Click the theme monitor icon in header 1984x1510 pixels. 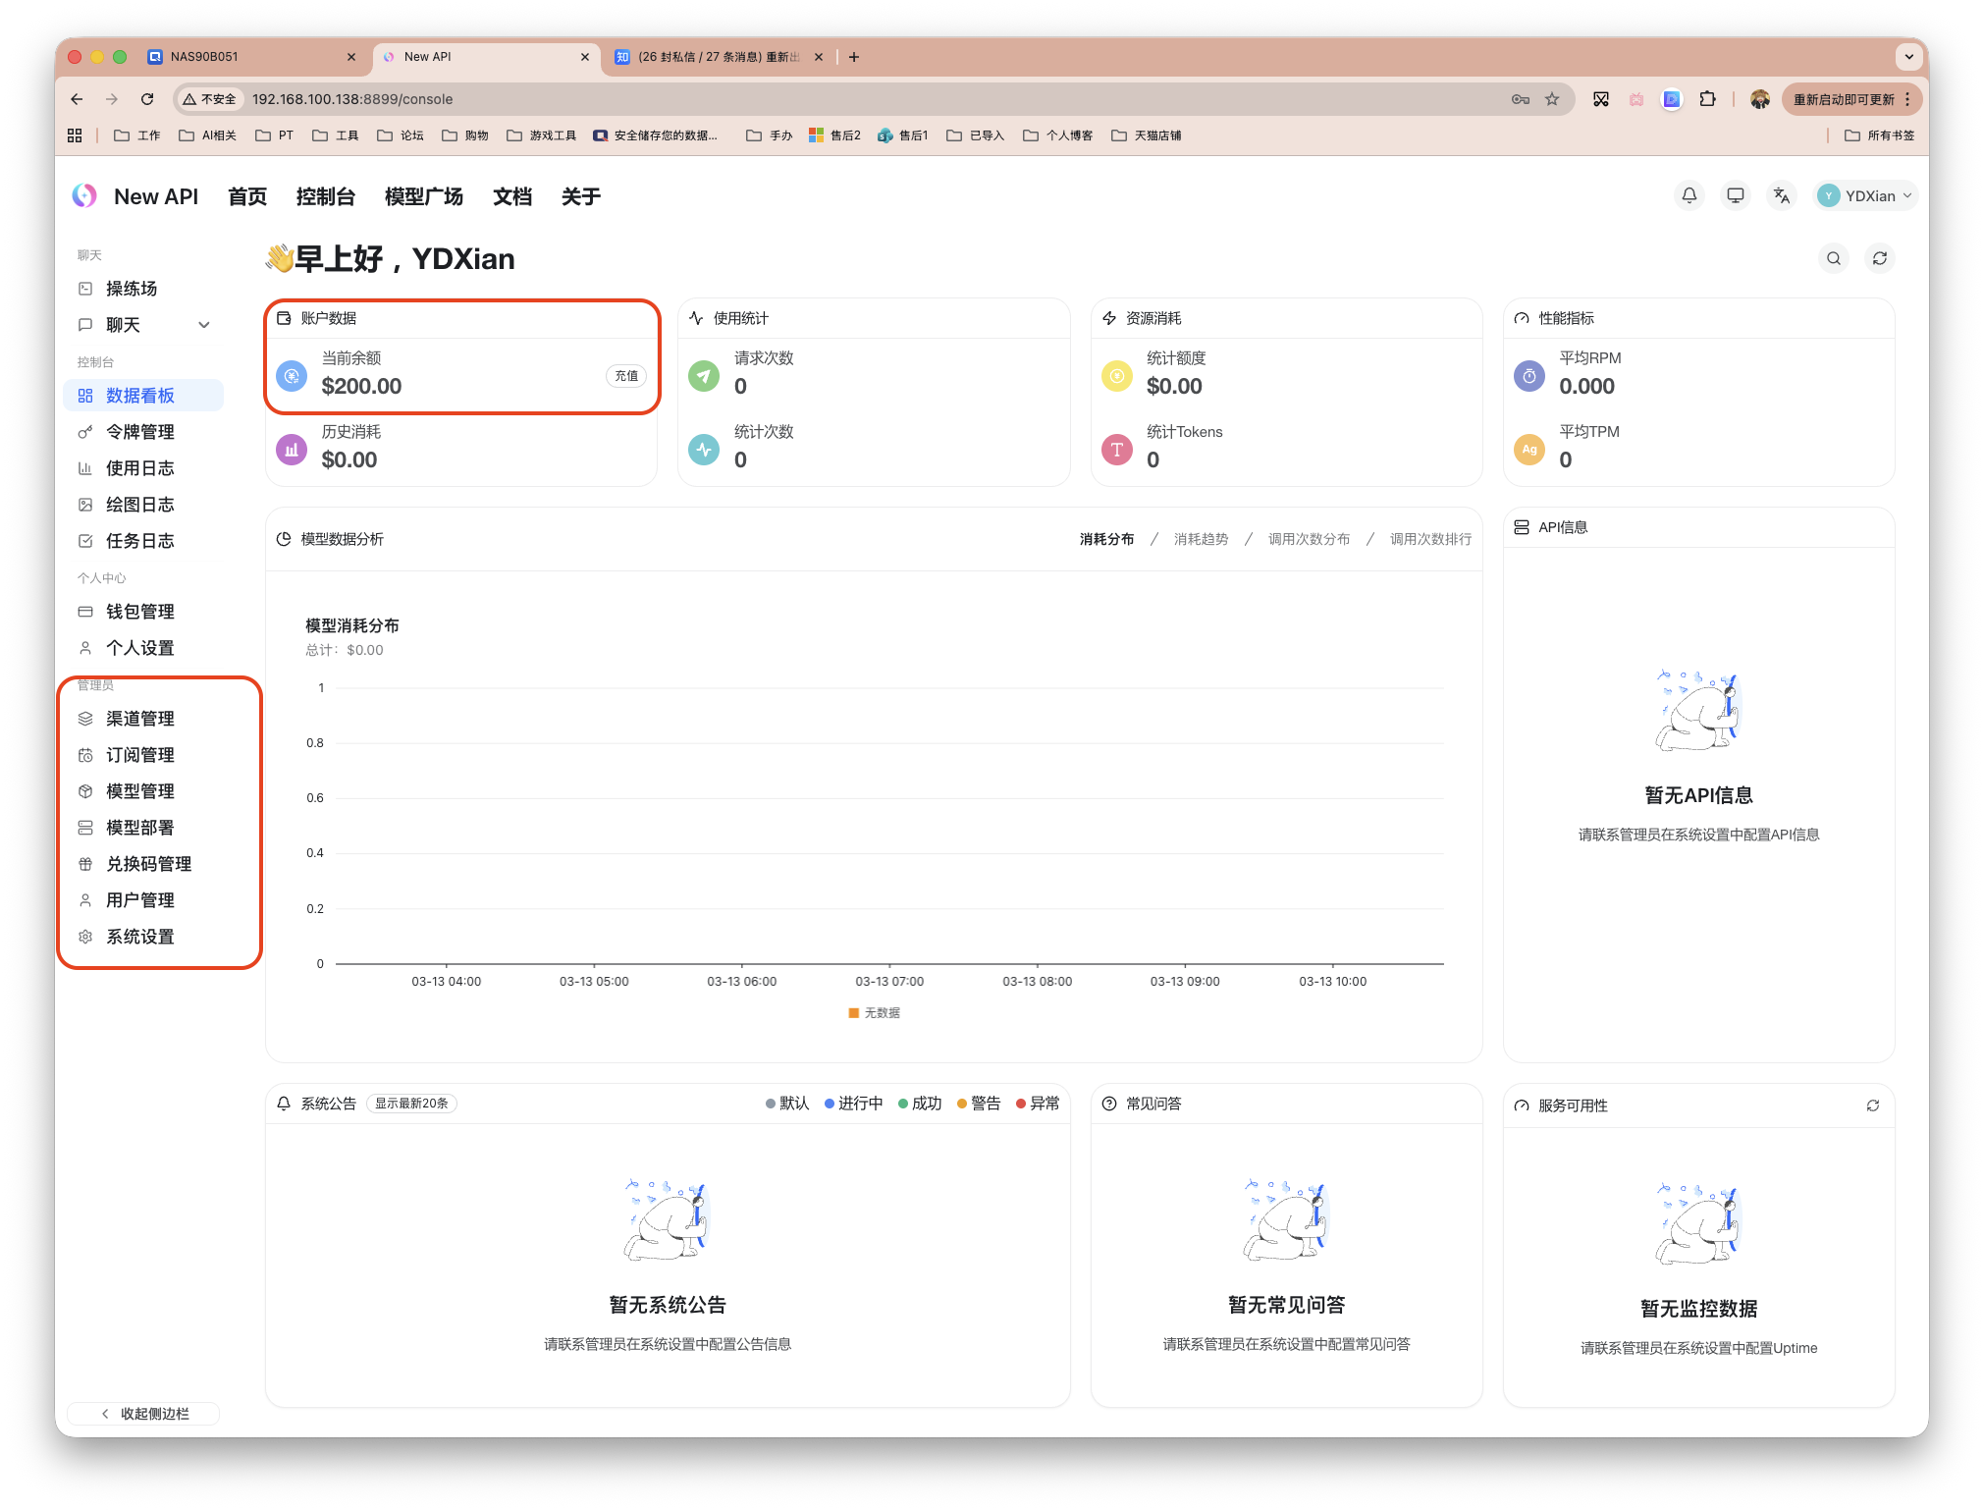pyautogui.click(x=1735, y=195)
